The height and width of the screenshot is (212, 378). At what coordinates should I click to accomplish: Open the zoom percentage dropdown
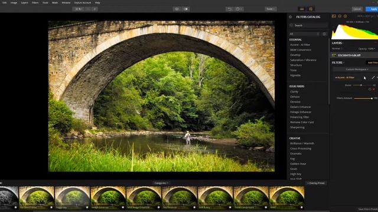pyautogui.click(x=79, y=9)
